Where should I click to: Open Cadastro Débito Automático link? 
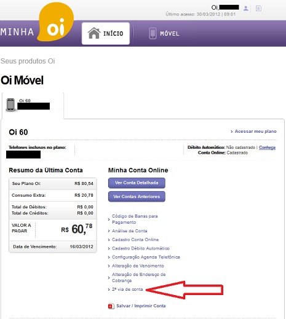click(141, 248)
